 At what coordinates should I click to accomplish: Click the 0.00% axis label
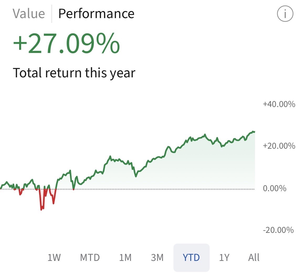(274, 188)
